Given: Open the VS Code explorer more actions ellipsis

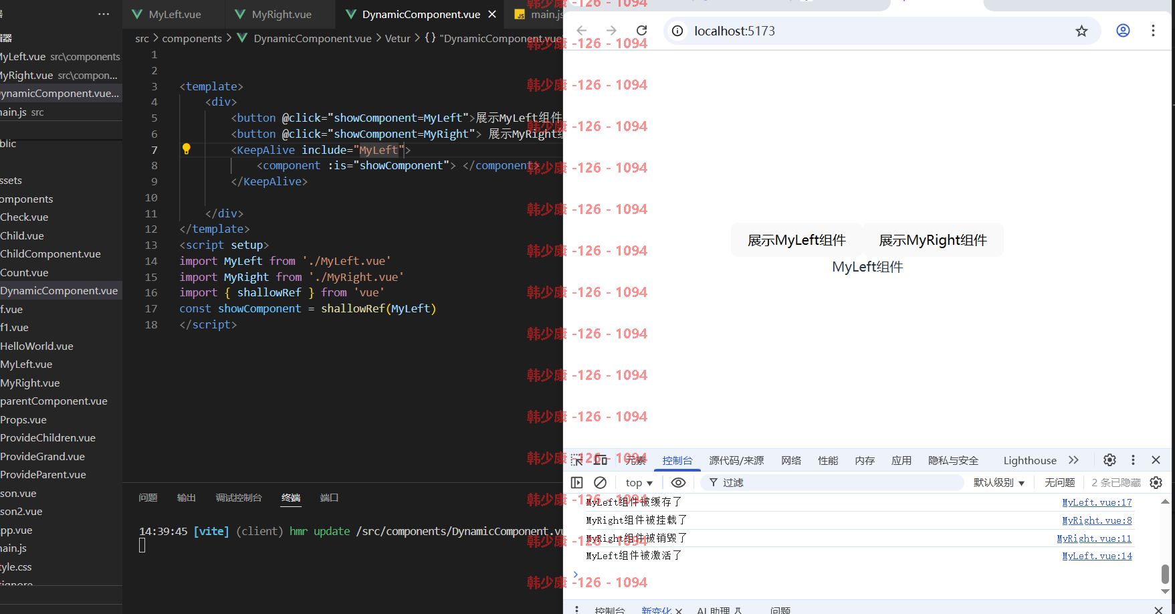Looking at the screenshot, I should (x=104, y=14).
